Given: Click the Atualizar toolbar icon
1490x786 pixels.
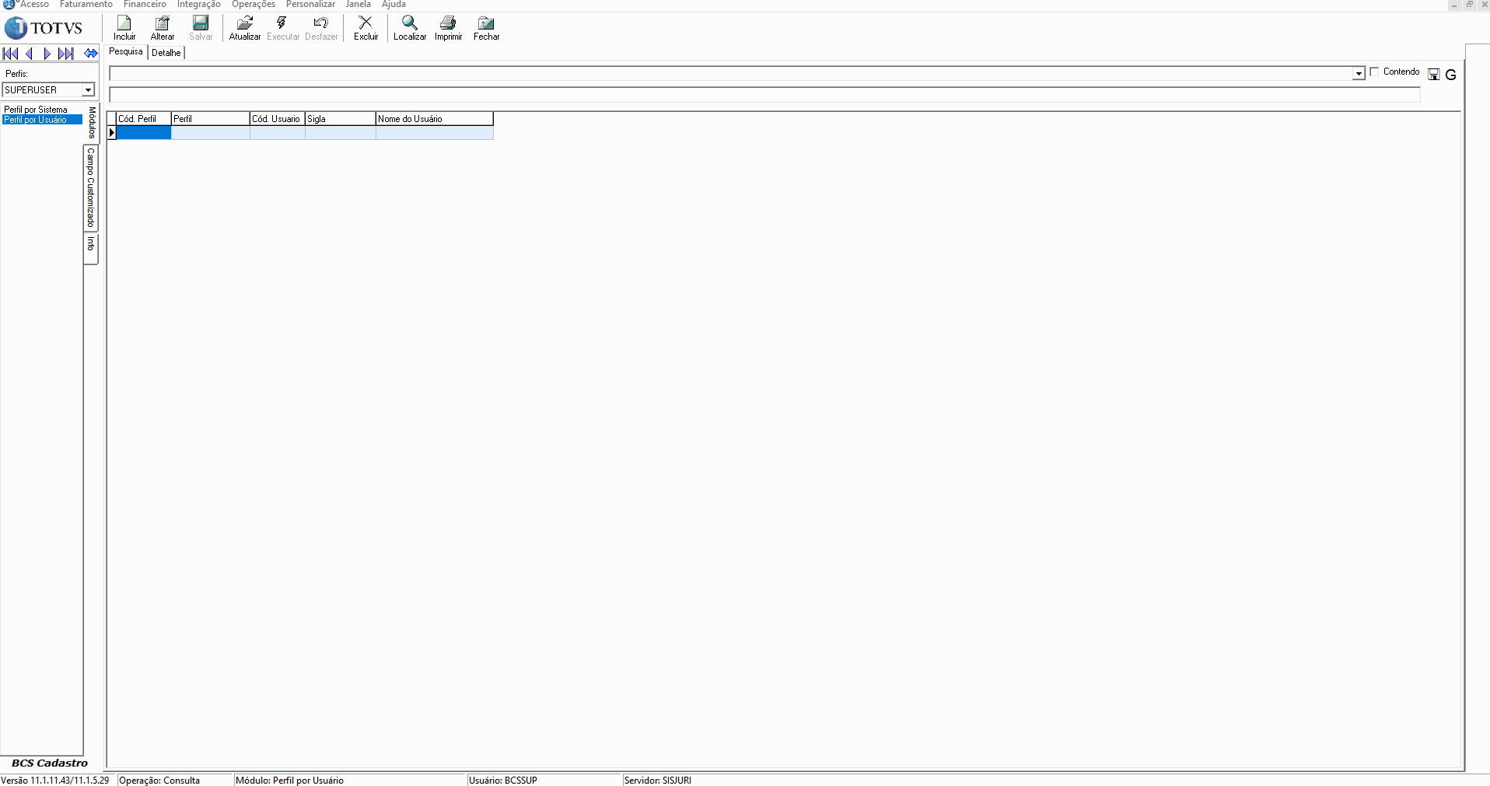Looking at the screenshot, I should (245, 28).
